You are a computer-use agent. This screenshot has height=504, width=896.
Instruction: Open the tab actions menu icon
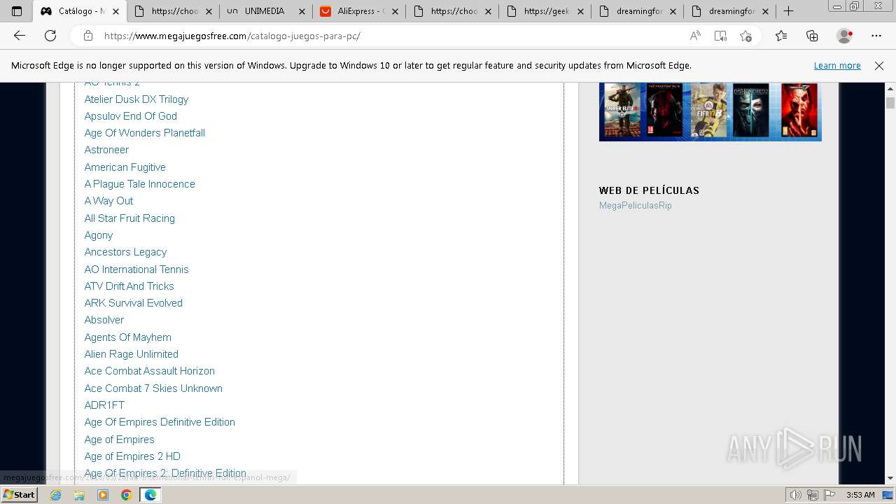[17, 11]
